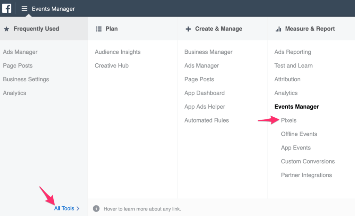This screenshot has height=216, width=355.
Task: Open Test and Learn
Action: coord(293,66)
